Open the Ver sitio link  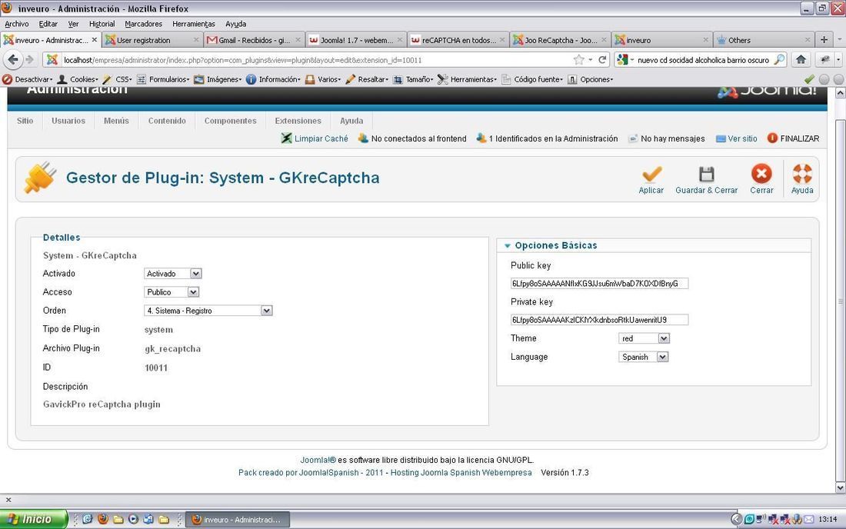pos(737,138)
